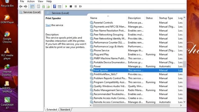Screen dimensions: 199x112
Task: Click the Restart Service button
Action: pos(81,6)
